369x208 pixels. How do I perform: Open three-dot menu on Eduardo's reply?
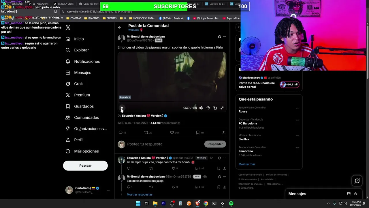click(225, 158)
